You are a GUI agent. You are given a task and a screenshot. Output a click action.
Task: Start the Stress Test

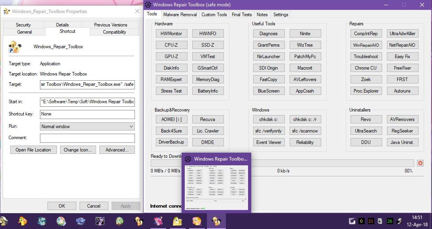(171, 91)
